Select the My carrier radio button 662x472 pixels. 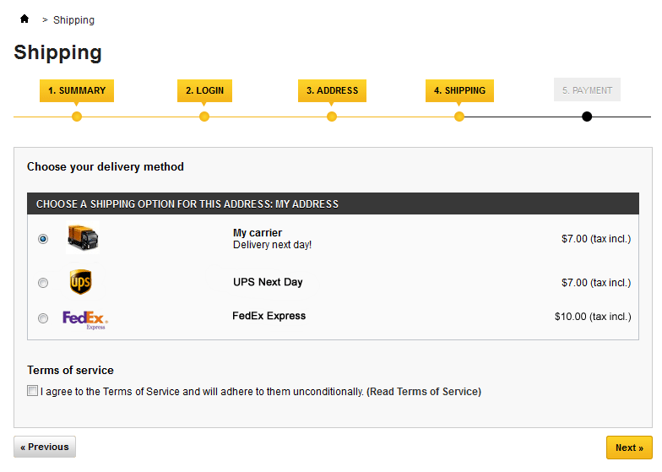click(43, 239)
